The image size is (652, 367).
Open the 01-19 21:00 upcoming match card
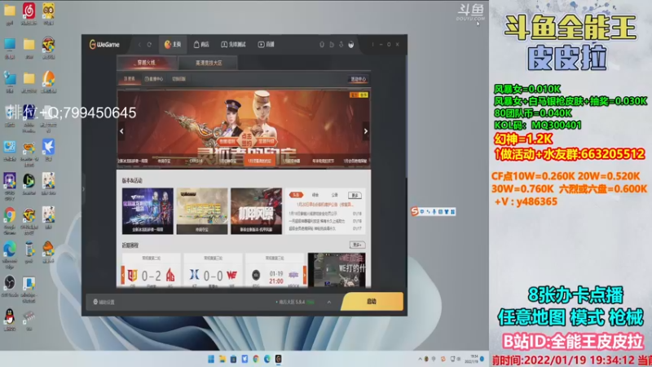tap(275, 271)
